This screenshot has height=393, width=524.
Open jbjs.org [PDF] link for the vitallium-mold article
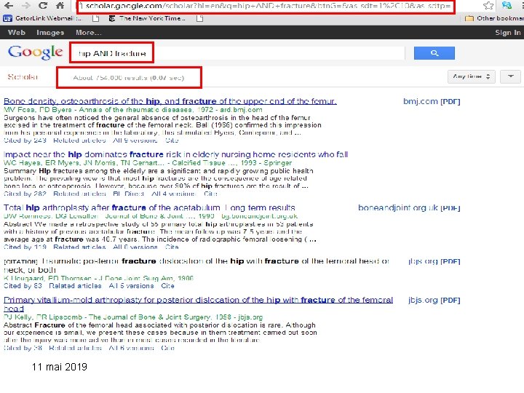click(x=434, y=300)
